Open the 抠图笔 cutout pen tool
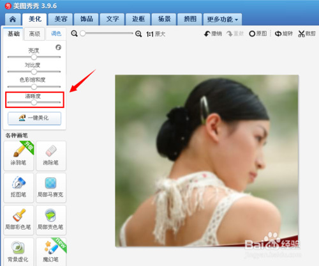The height and width of the screenshot is (266, 319). click(x=19, y=188)
